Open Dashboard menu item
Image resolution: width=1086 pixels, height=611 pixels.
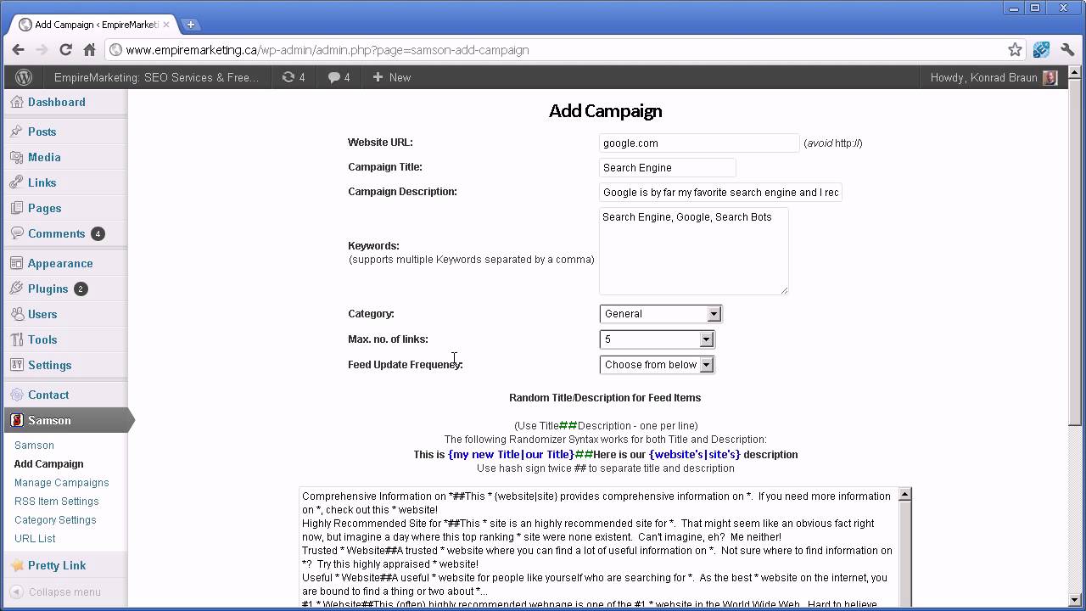57,102
